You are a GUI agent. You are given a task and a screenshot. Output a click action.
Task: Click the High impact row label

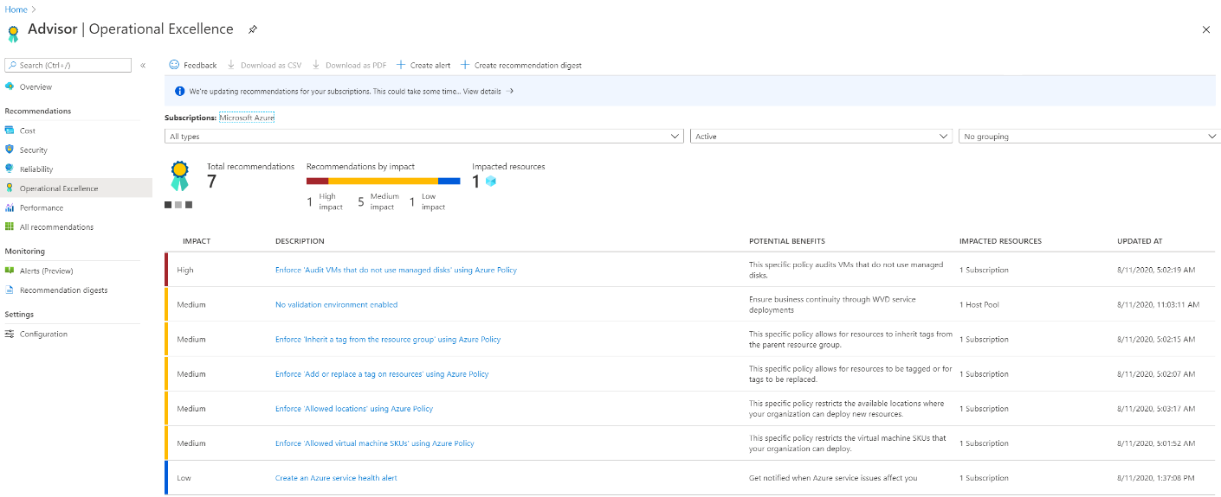[185, 270]
